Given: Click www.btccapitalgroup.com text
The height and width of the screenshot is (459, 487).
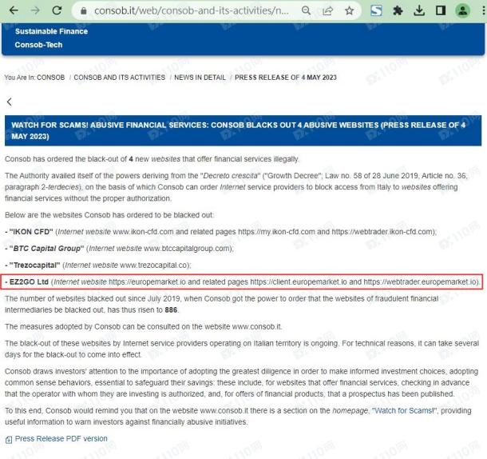Looking at the screenshot, I should click(x=187, y=249).
